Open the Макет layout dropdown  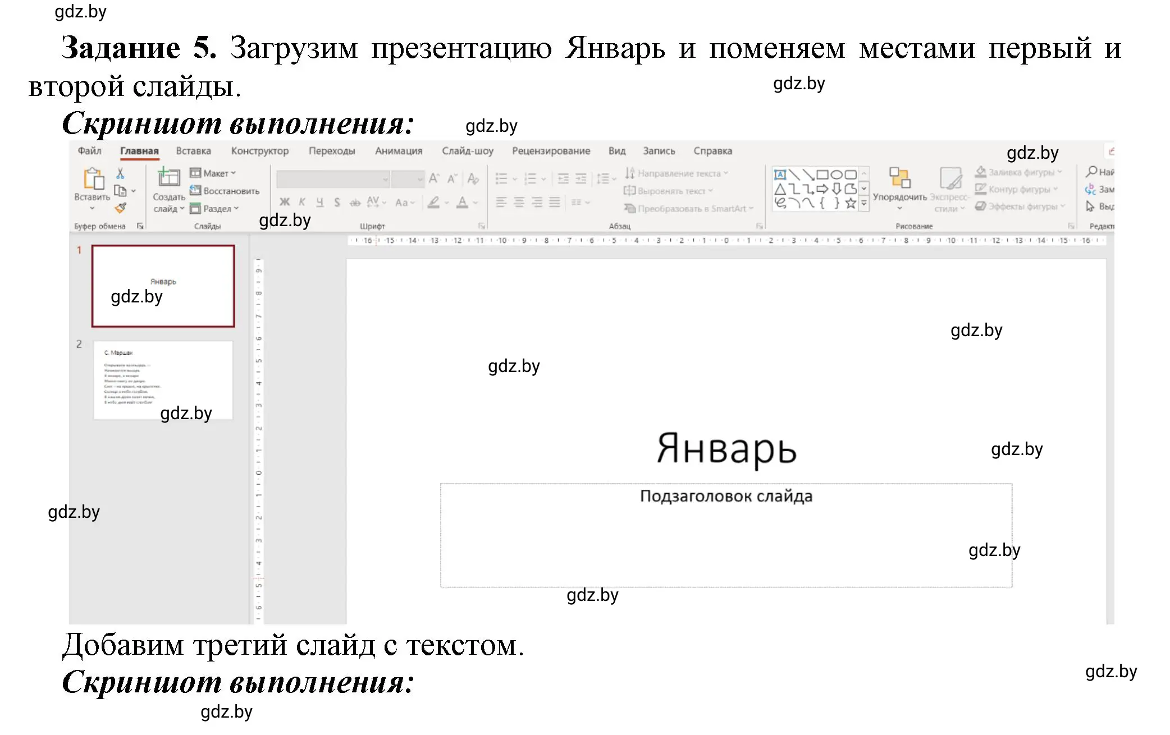click(x=213, y=173)
